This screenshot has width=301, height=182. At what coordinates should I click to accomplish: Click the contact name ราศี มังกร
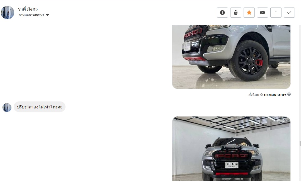click(x=28, y=9)
